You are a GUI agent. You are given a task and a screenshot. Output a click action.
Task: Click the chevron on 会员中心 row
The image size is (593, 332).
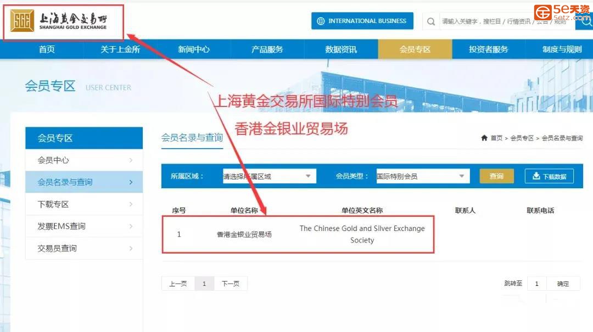[131, 160]
